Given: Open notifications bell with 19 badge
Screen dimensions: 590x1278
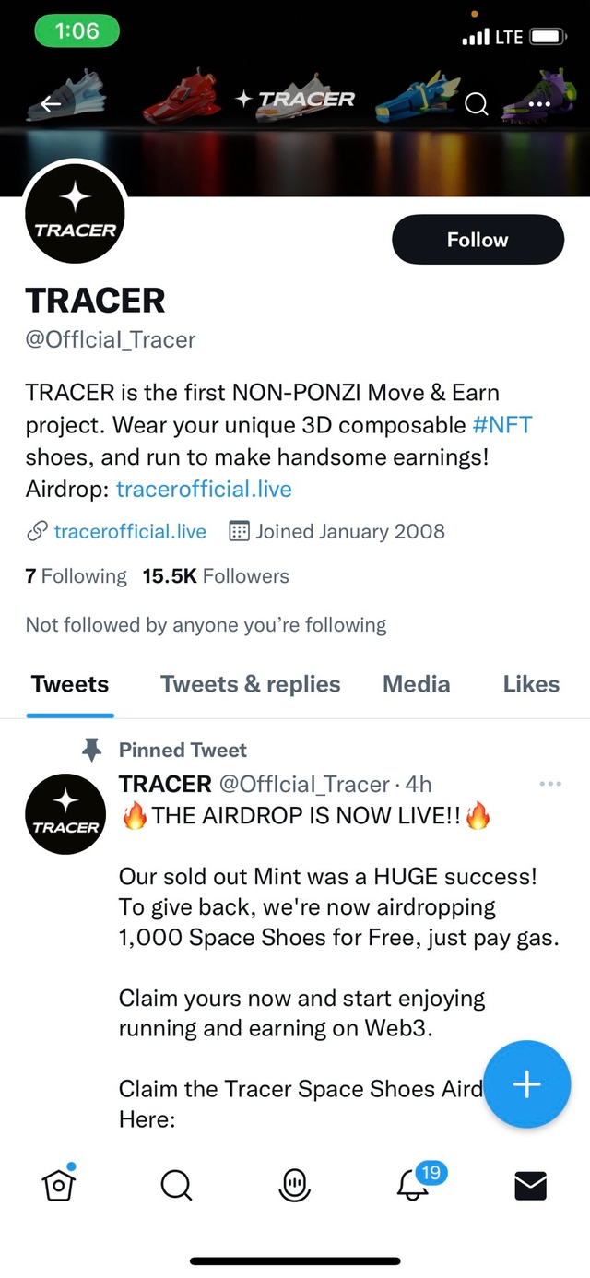Looking at the screenshot, I should pos(413,1185).
